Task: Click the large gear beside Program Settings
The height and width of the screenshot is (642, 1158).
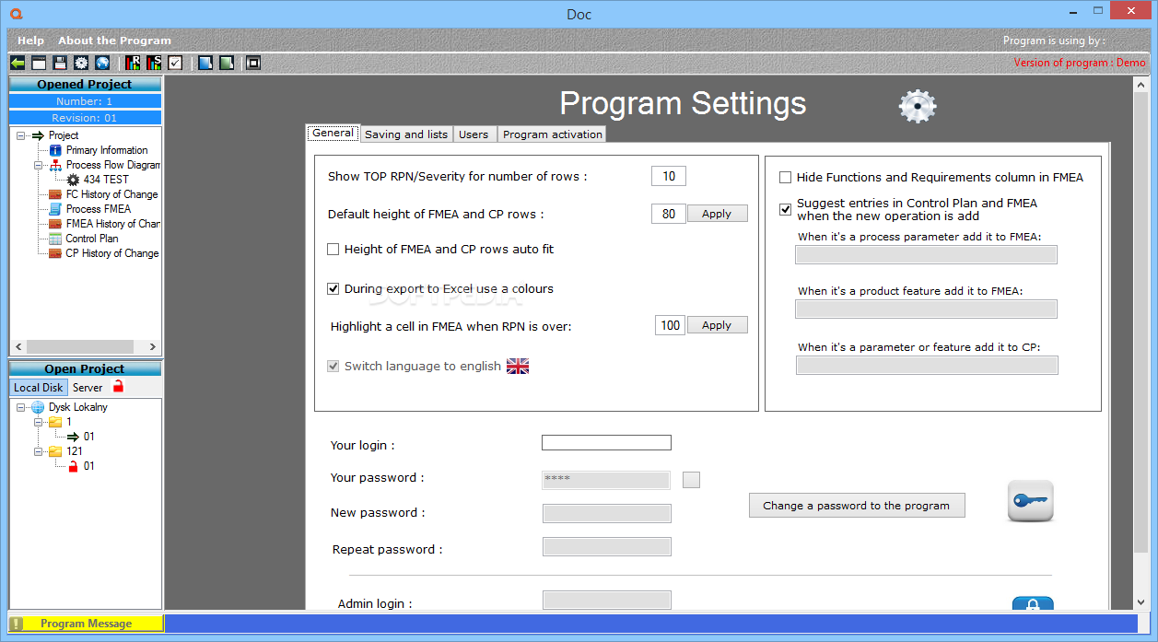Action: coord(918,107)
